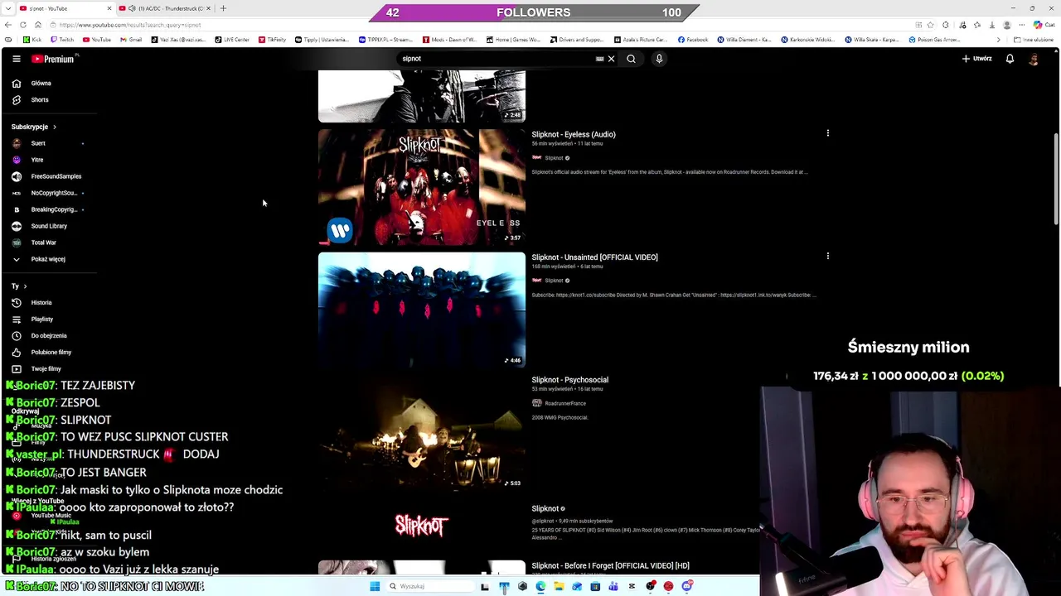Open the Utwórz create button
The width and height of the screenshot is (1061, 596).
pos(976,59)
